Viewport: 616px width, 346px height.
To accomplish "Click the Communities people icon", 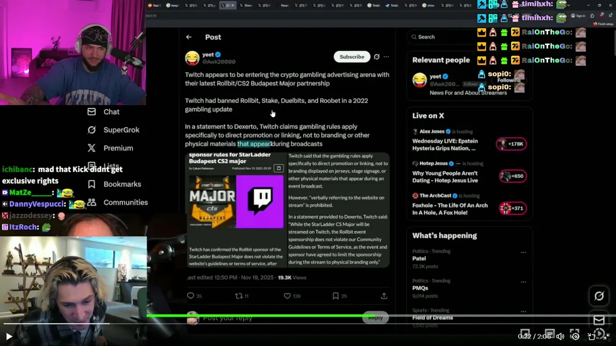I will point(91,202).
